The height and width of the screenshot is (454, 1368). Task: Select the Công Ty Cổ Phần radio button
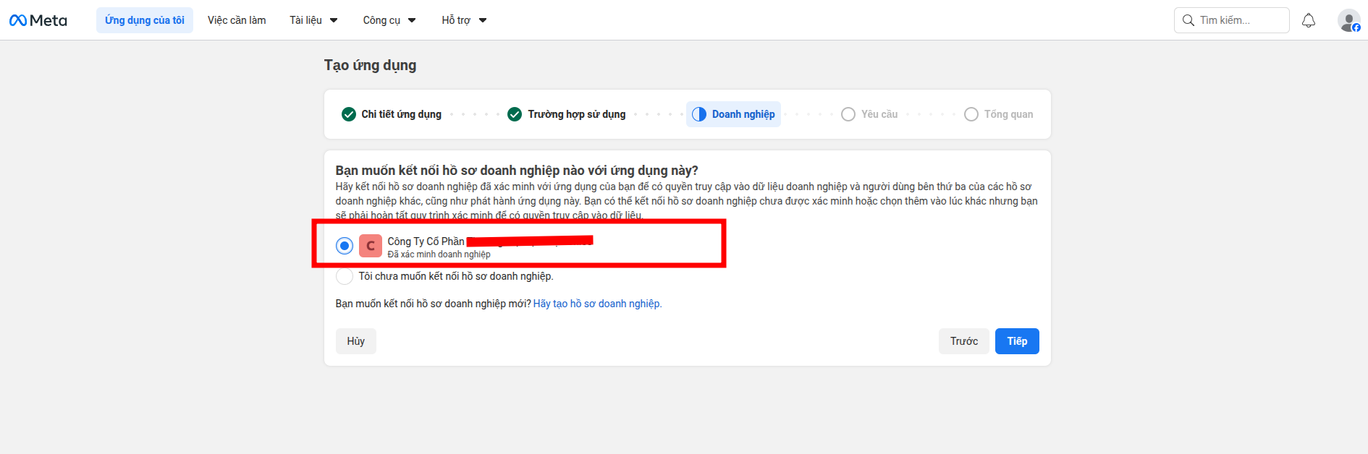click(345, 246)
